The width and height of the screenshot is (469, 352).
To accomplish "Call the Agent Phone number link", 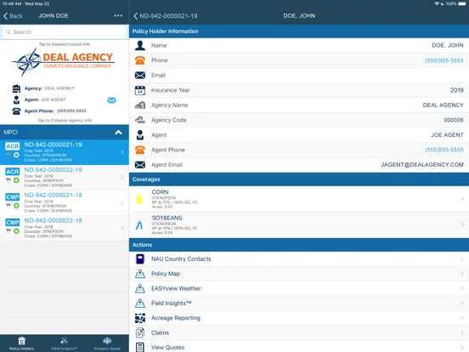I will pos(444,150).
